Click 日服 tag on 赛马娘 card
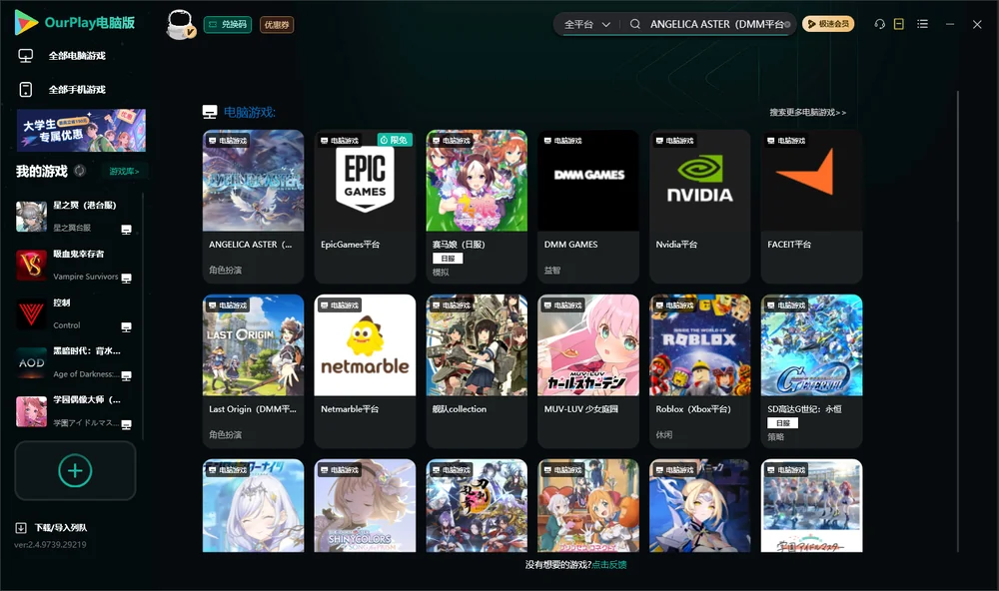Screen dimensions: 999x591 click(x=448, y=259)
